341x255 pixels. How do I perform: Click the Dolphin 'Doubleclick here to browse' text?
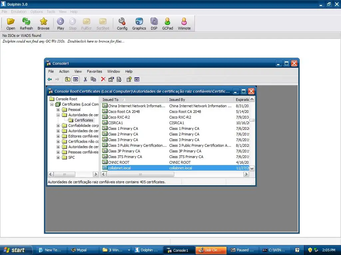[96, 41]
